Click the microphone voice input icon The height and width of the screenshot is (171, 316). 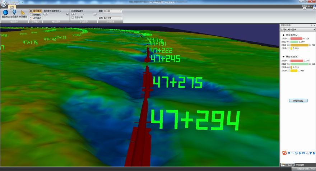pyautogui.click(x=300, y=153)
